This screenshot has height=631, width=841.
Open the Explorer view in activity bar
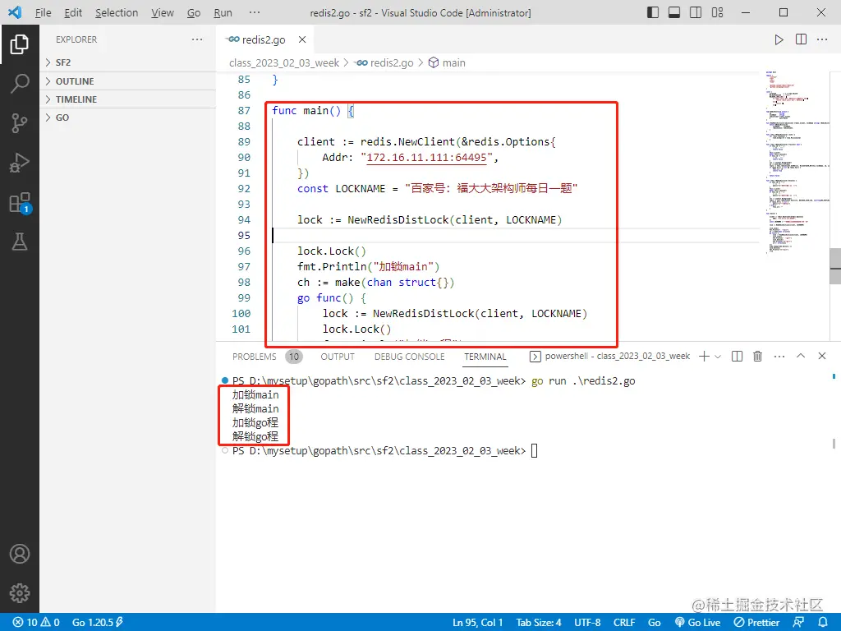pyautogui.click(x=20, y=44)
